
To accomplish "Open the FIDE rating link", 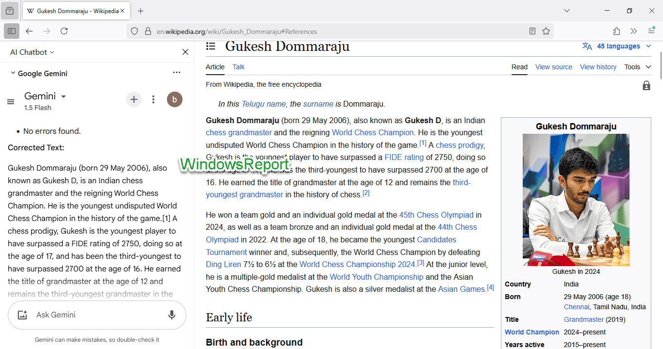I will coord(404,157).
